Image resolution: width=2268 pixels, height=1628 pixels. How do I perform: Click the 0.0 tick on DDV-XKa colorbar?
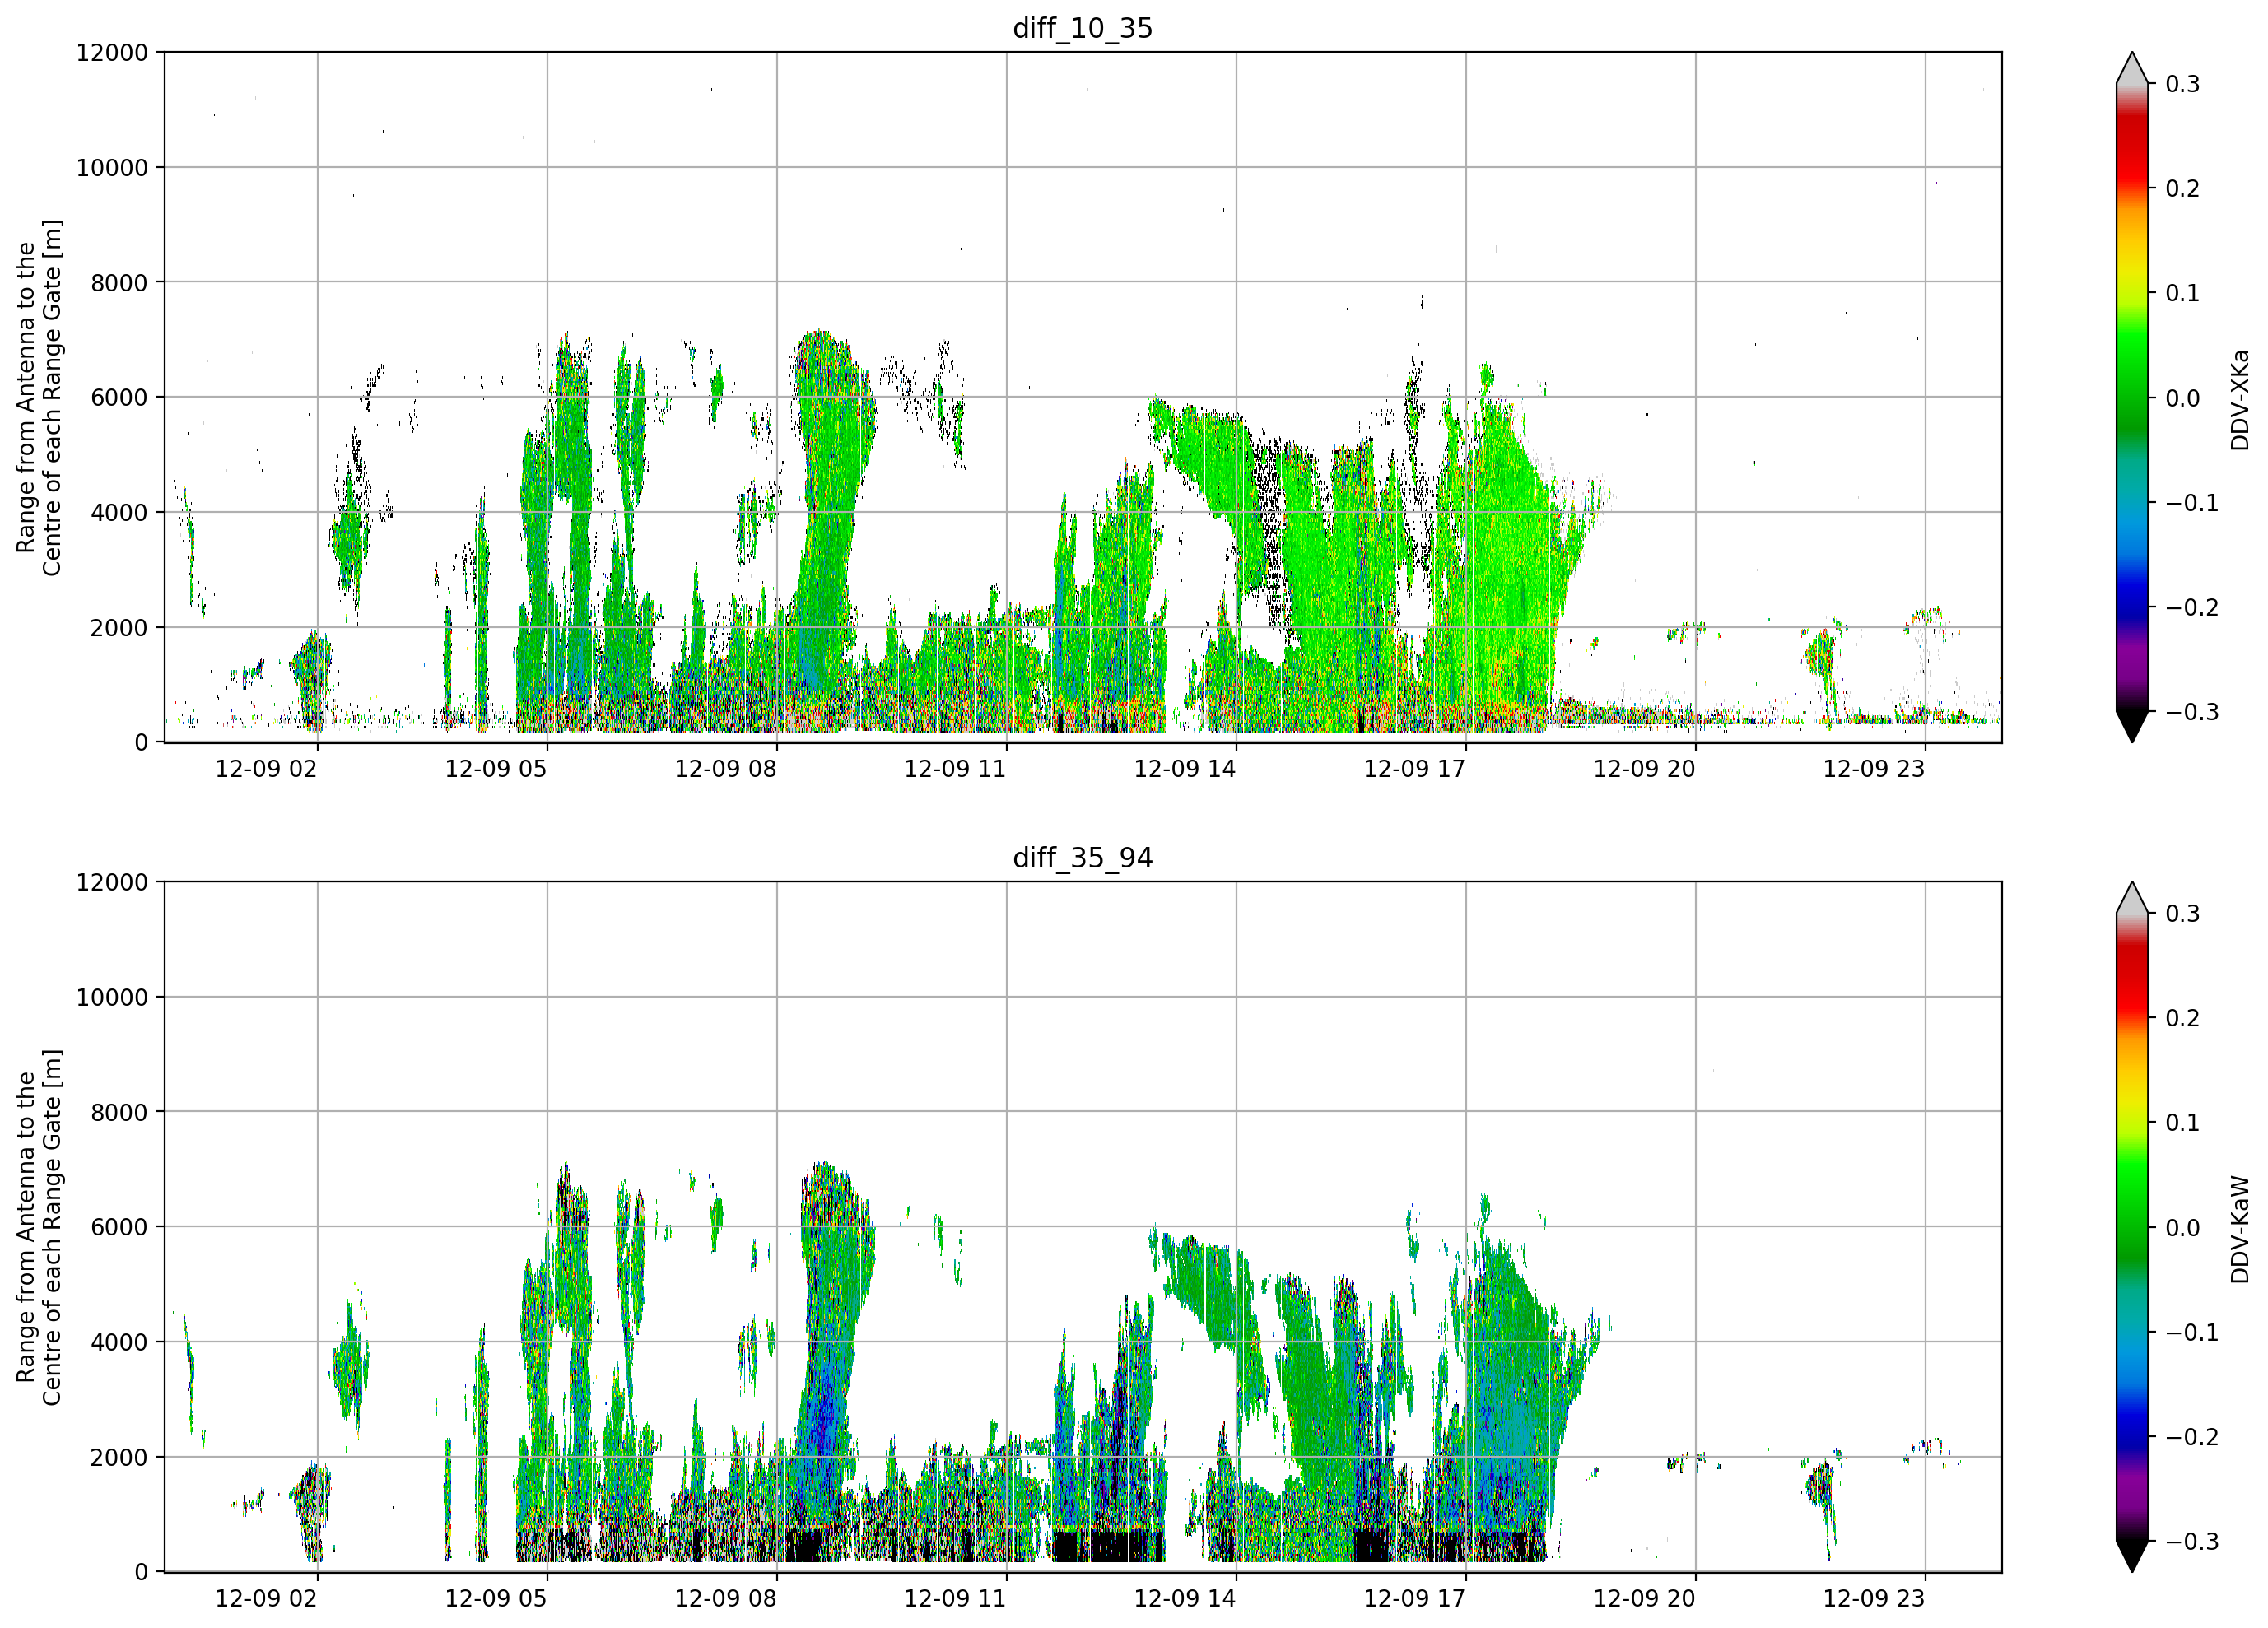pos(2182,399)
